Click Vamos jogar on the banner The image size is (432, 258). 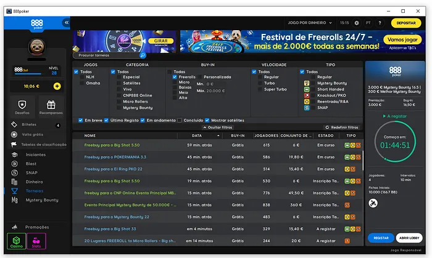[x=402, y=39]
